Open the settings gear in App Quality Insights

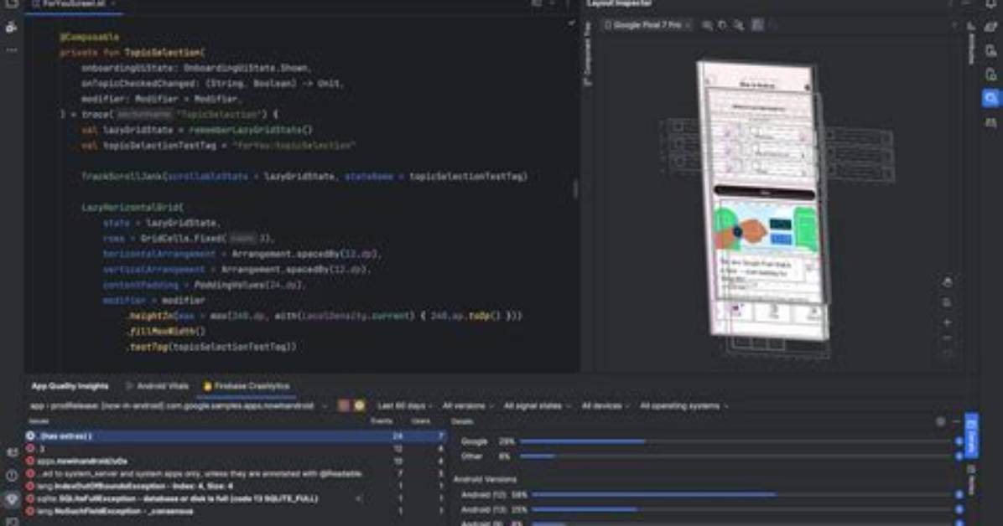[x=940, y=422]
